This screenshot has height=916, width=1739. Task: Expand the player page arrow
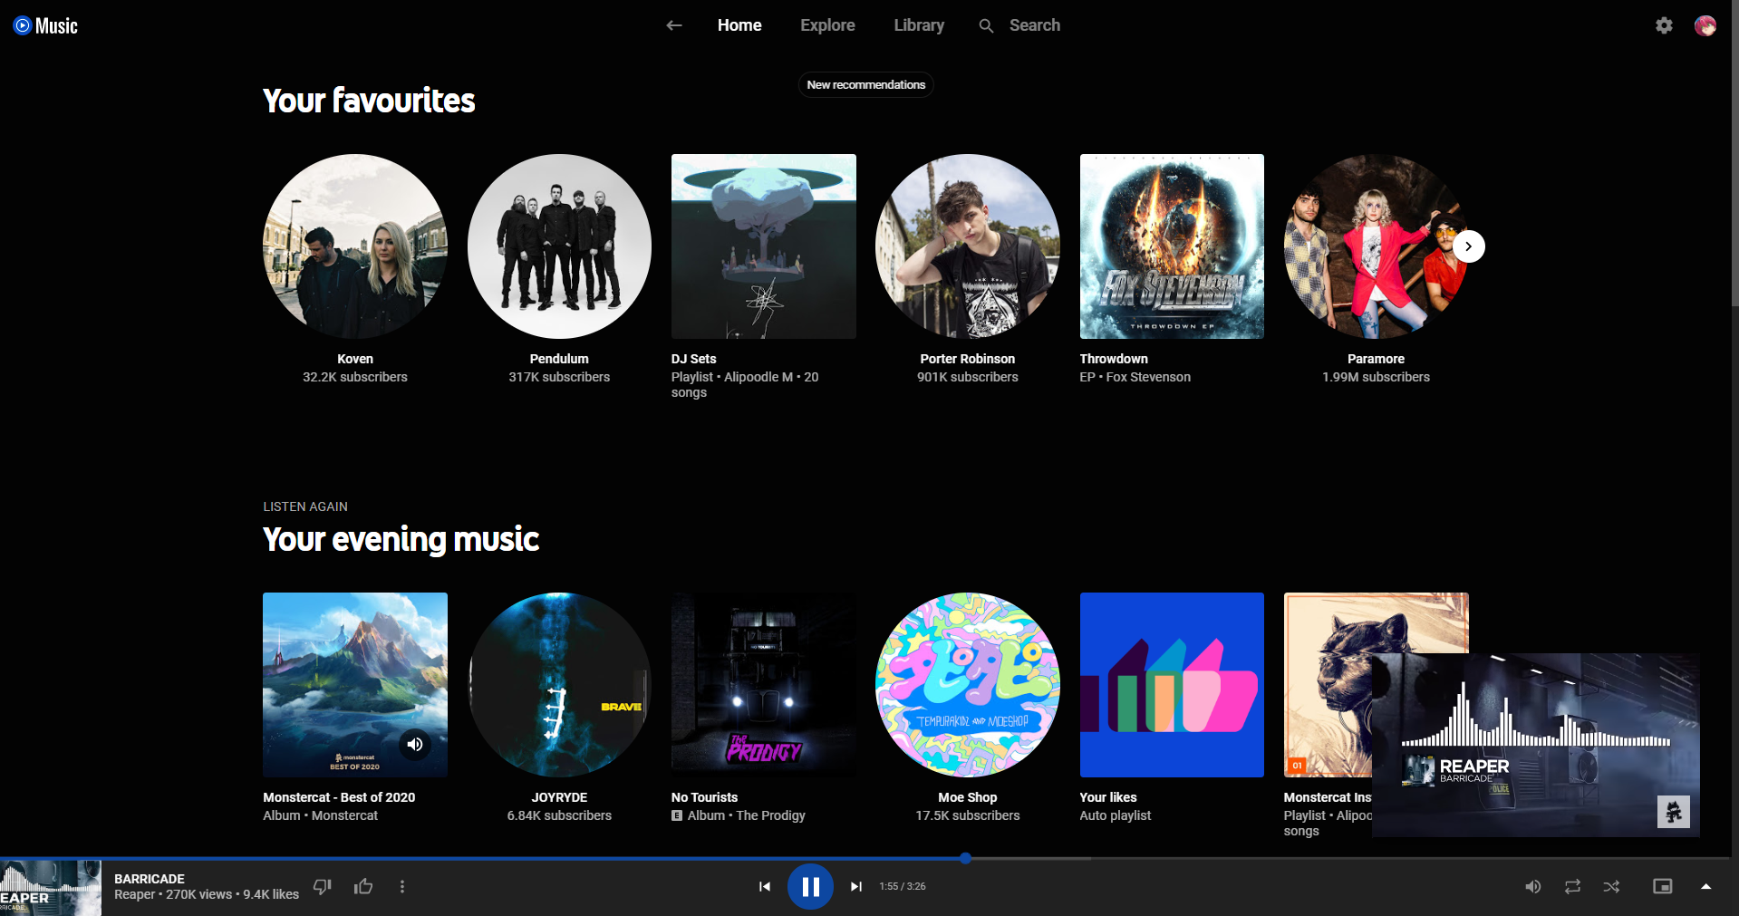coord(1705,886)
